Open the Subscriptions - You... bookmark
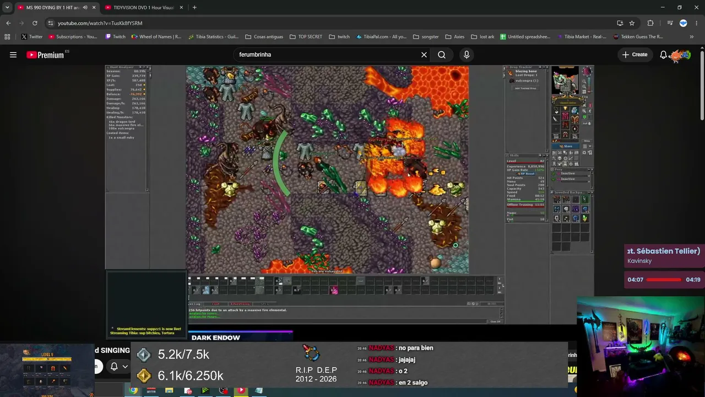Viewport: 705px width, 397px height. click(73, 37)
